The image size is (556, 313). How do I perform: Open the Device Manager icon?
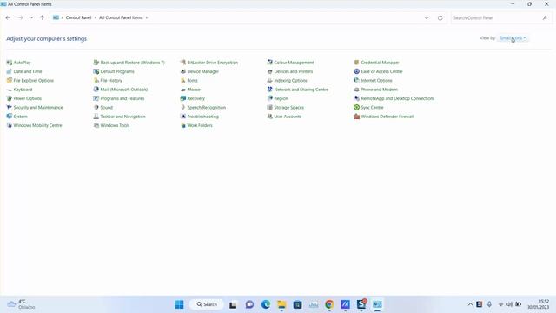(x=183, y=71)
